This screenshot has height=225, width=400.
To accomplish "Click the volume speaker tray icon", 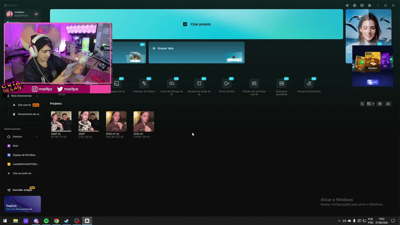I will (344, 221).
